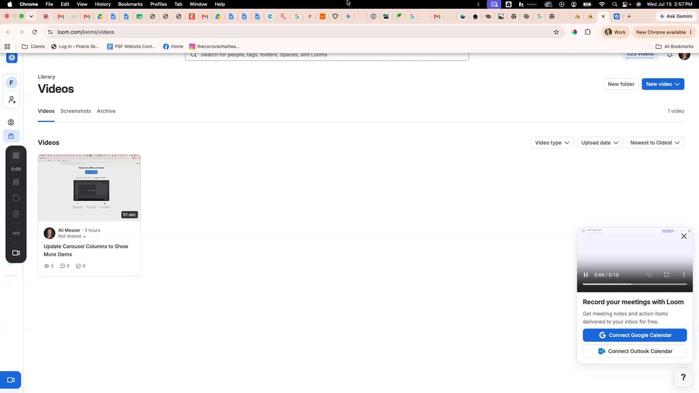This screenshot has width=699, height=393.
Task: Select the Library icon in sidebar
Action: 11,136
